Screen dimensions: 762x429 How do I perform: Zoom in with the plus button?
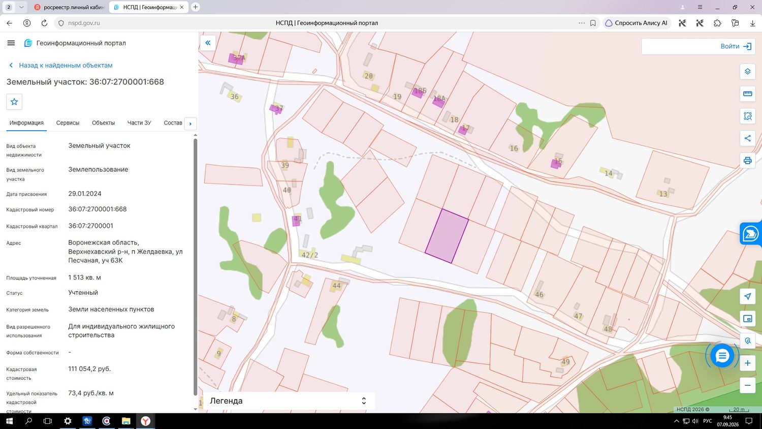click(747, 363)
